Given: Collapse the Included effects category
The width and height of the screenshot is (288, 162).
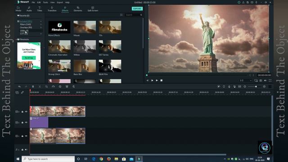Looking at the screenshot, I should coord(41,21).
